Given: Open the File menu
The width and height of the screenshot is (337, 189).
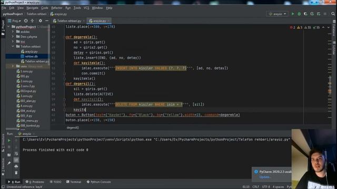Looking at the screenshot, I should tap(4, 8).
